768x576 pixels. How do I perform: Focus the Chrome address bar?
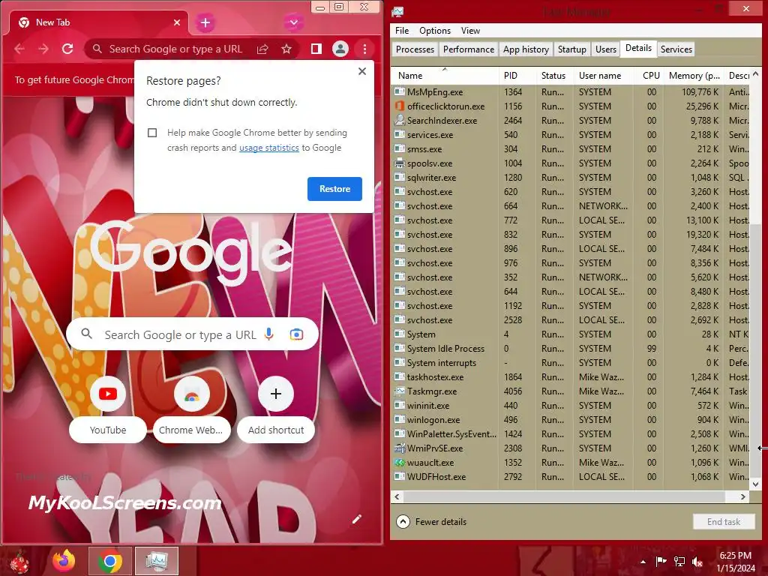[x=175, y=49]
